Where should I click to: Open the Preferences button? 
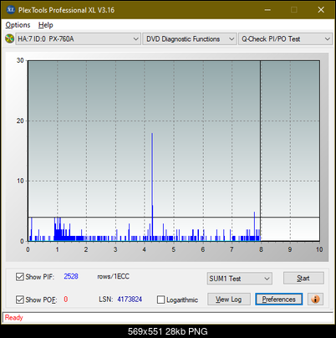(x=279, y=300)
